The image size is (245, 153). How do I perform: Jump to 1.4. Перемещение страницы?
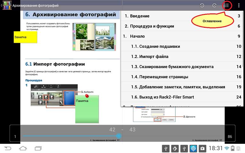coord(182,77)
